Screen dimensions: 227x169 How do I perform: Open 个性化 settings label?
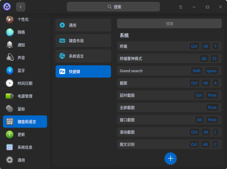click(23, 19)
